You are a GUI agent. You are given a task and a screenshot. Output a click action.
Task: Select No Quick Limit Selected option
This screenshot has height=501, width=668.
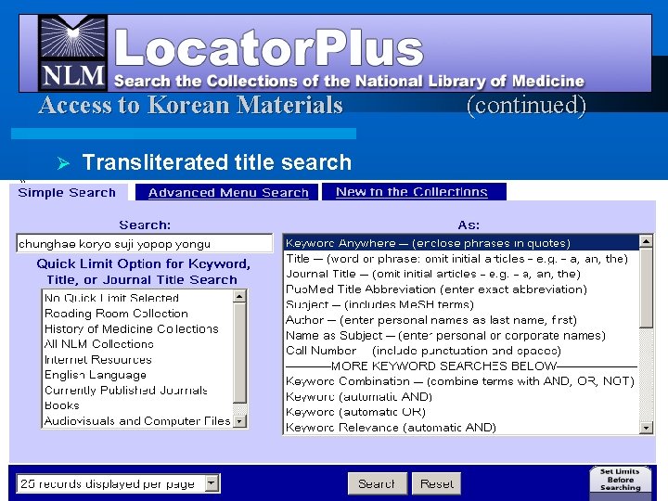pos(137,298)
